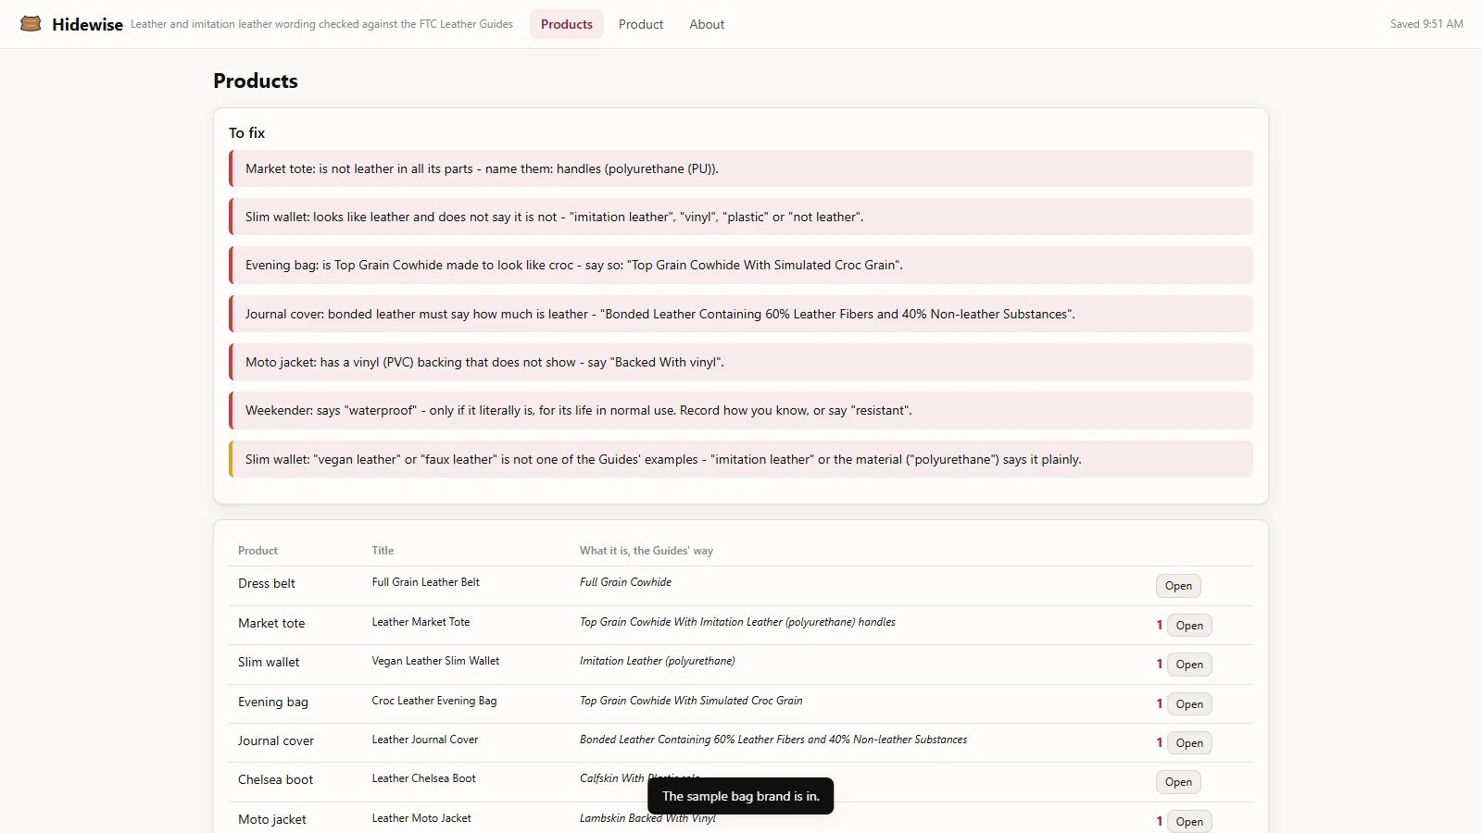Click the Journal cover issue count
The height and width of the screenshot is (833, 1482).
[1159, 742]
